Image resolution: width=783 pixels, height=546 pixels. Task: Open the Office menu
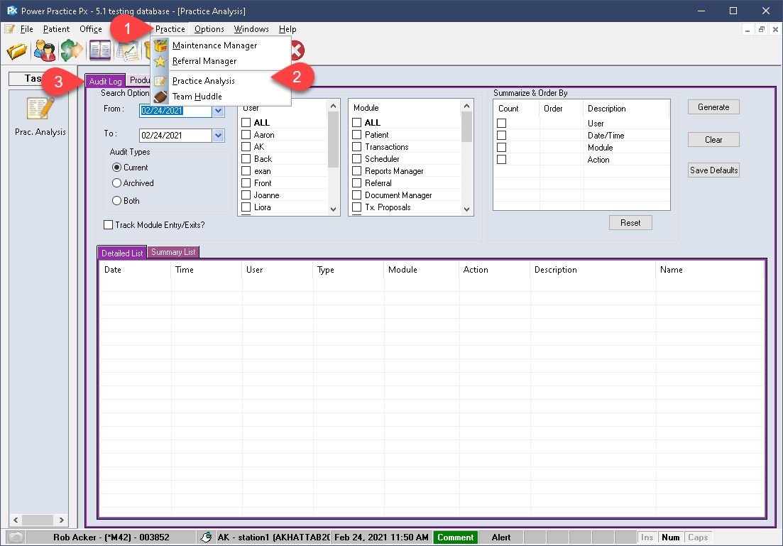[91, 29]
